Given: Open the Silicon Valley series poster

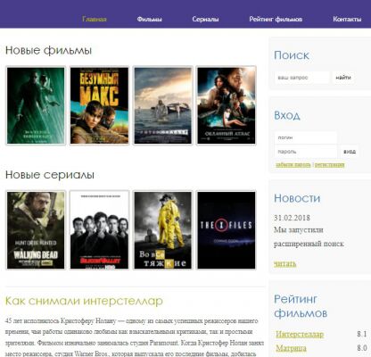Looking at the screenshot, I should tap(99, 230).
